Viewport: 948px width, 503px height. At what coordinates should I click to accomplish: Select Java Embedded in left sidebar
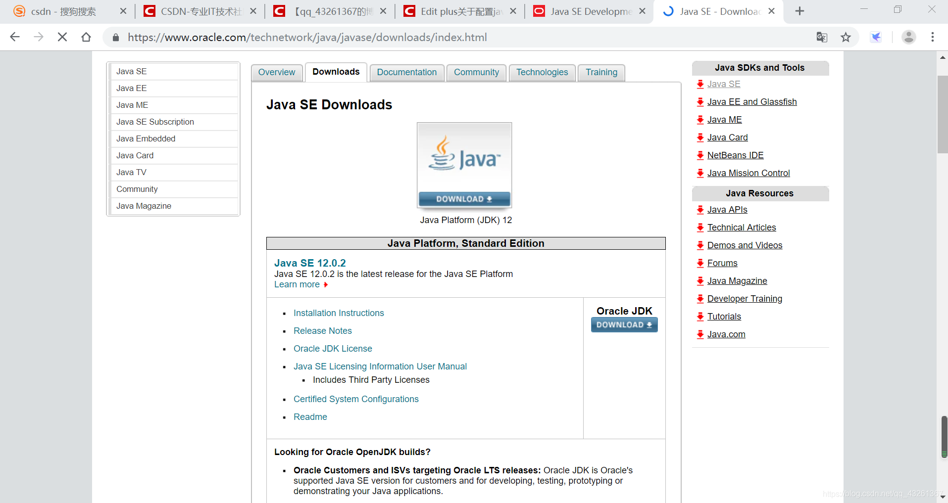point(174,138)
